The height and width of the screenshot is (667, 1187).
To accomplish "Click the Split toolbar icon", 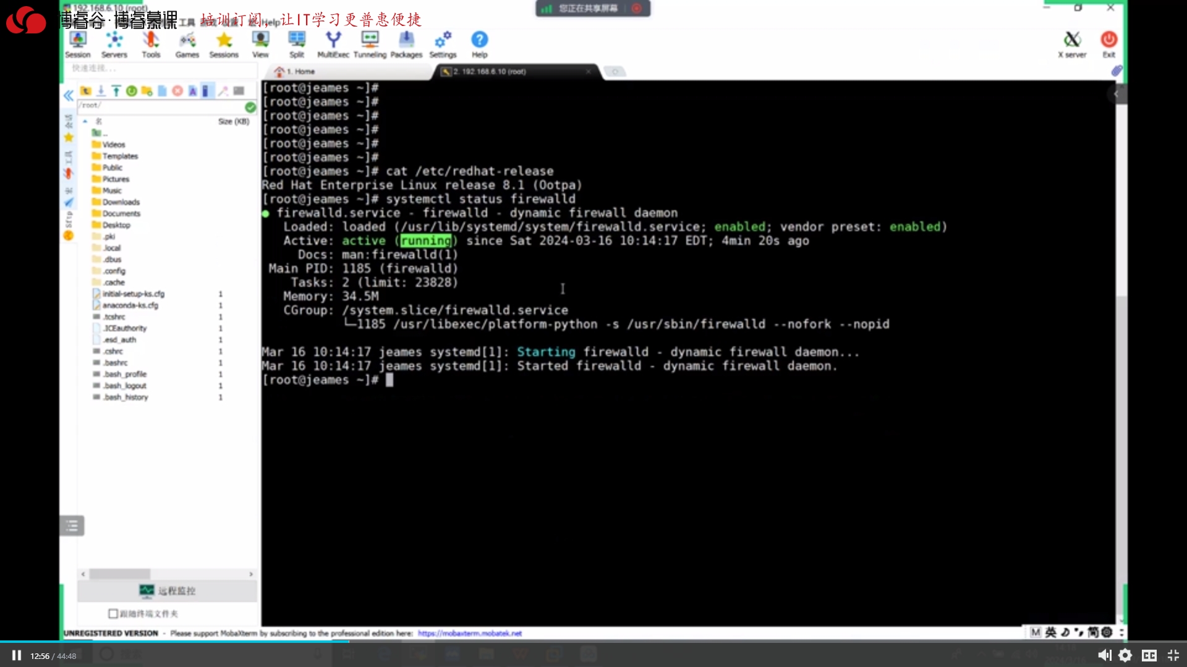I will coord(297,45).
